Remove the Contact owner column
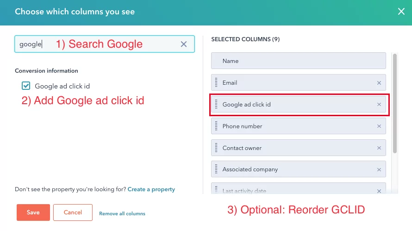 coord(379,148)
